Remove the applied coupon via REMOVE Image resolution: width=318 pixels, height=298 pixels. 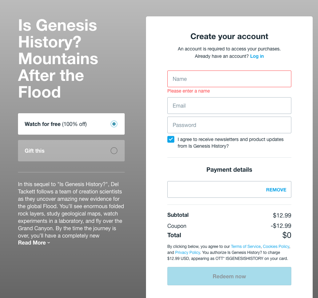[x=276, y=190]
